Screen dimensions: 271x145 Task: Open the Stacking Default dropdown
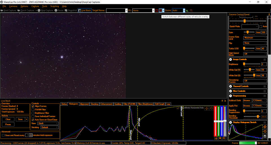pyautogui.click(x=50, y=128)
